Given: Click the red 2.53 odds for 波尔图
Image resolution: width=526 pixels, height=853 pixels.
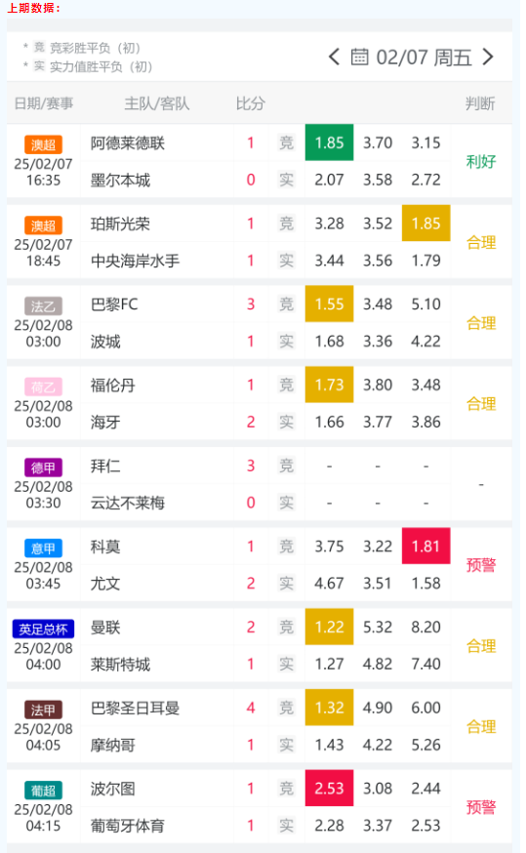Looking at the screenshot, I should pos(329,788).
